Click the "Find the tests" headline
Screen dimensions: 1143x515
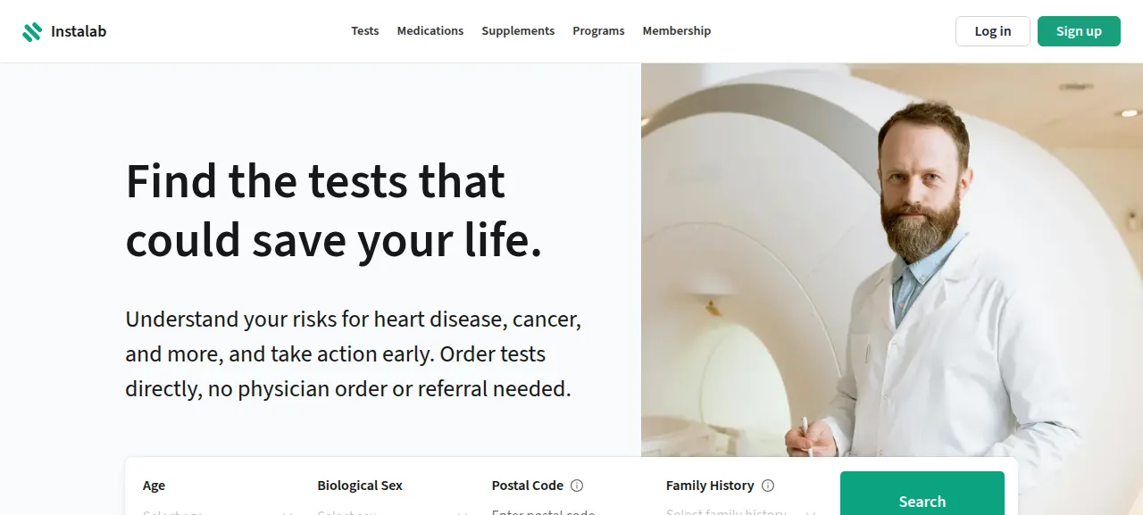pos(334,211)
